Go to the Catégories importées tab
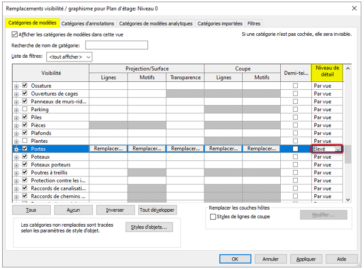 click(x=219, y=24)
